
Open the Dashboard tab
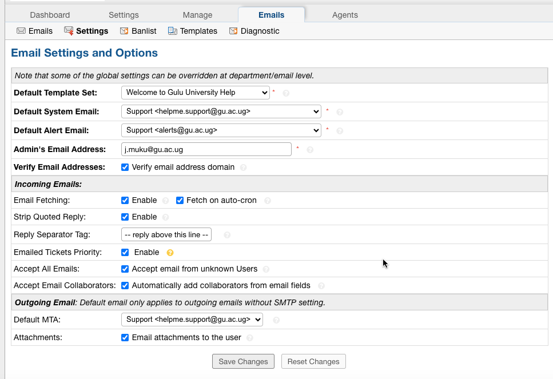coord(50,15)
